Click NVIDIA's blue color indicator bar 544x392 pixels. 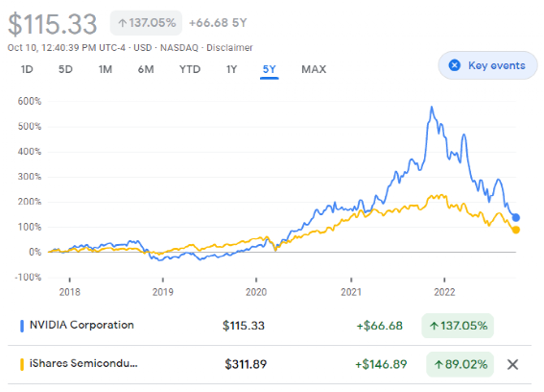click(x=22, y=326)
